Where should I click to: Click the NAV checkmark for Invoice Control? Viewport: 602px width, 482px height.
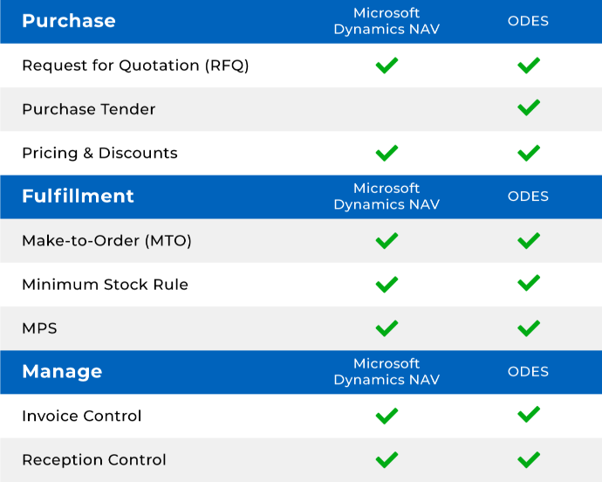click(x=387, y=416)
